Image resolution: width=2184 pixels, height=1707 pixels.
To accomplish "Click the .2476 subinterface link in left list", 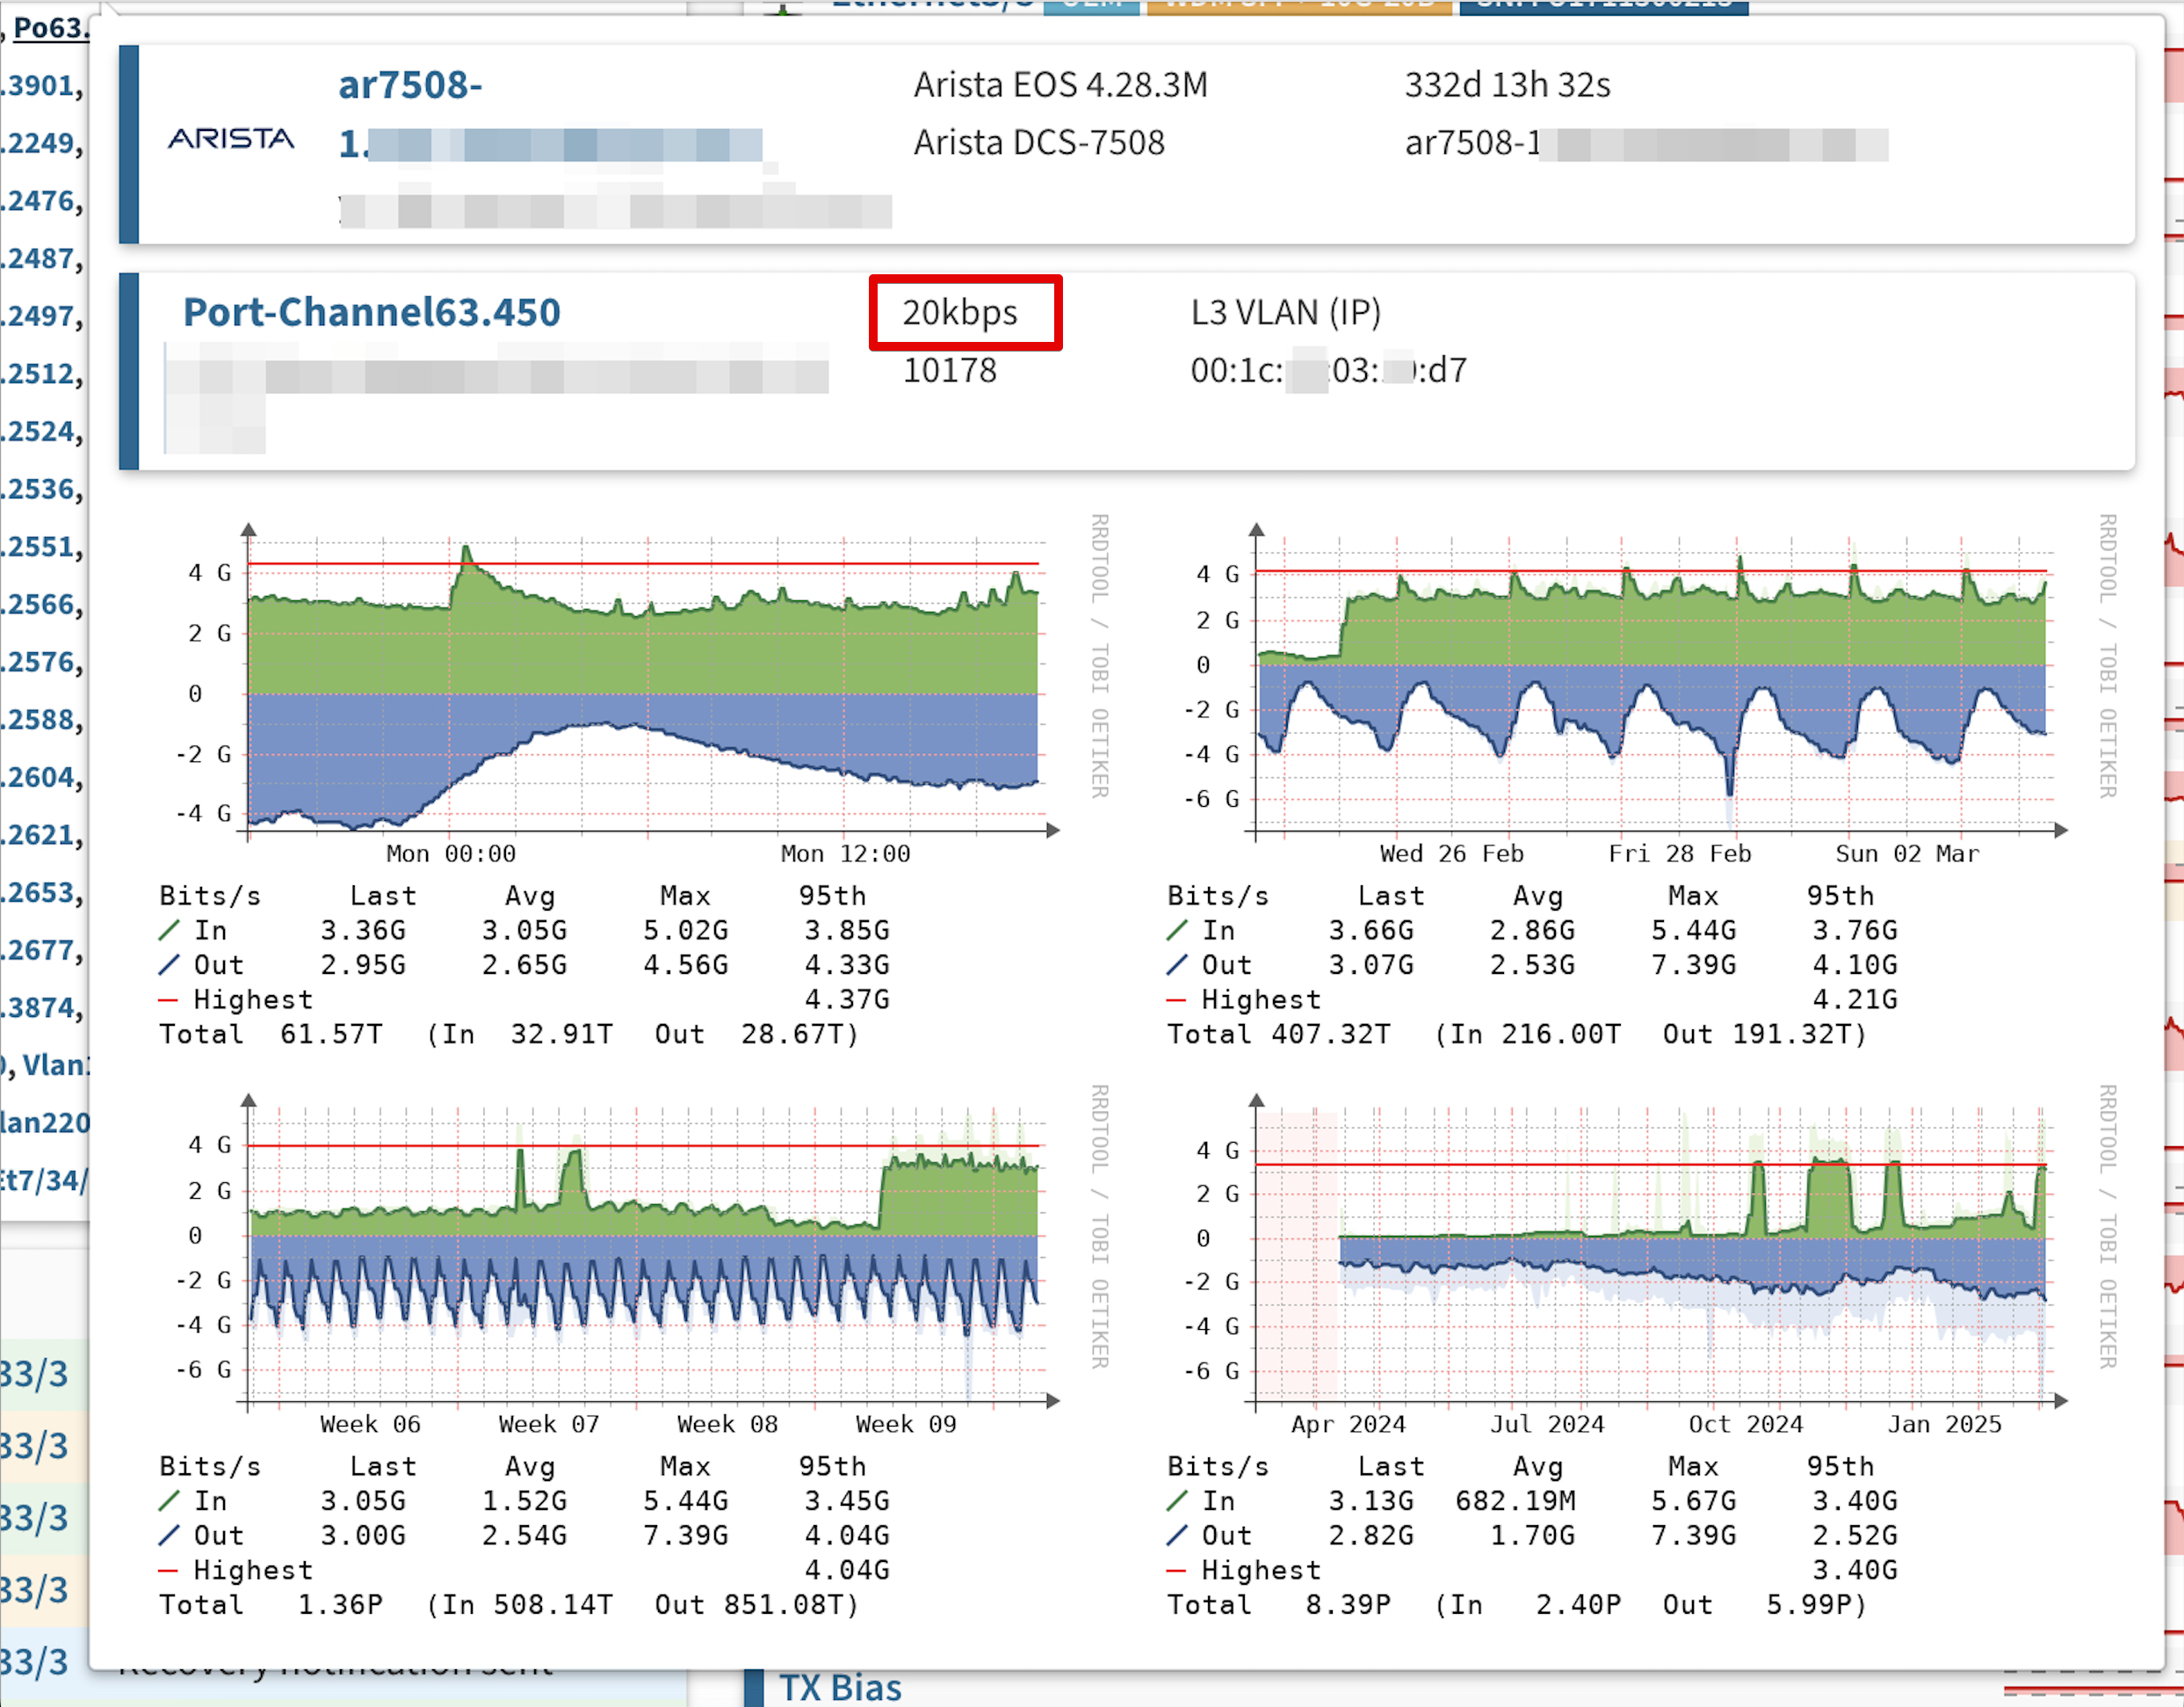I will point(40,201).
